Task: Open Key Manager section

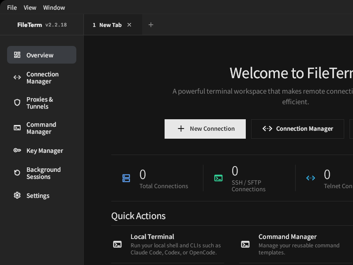Action: (x=41, y=151)
